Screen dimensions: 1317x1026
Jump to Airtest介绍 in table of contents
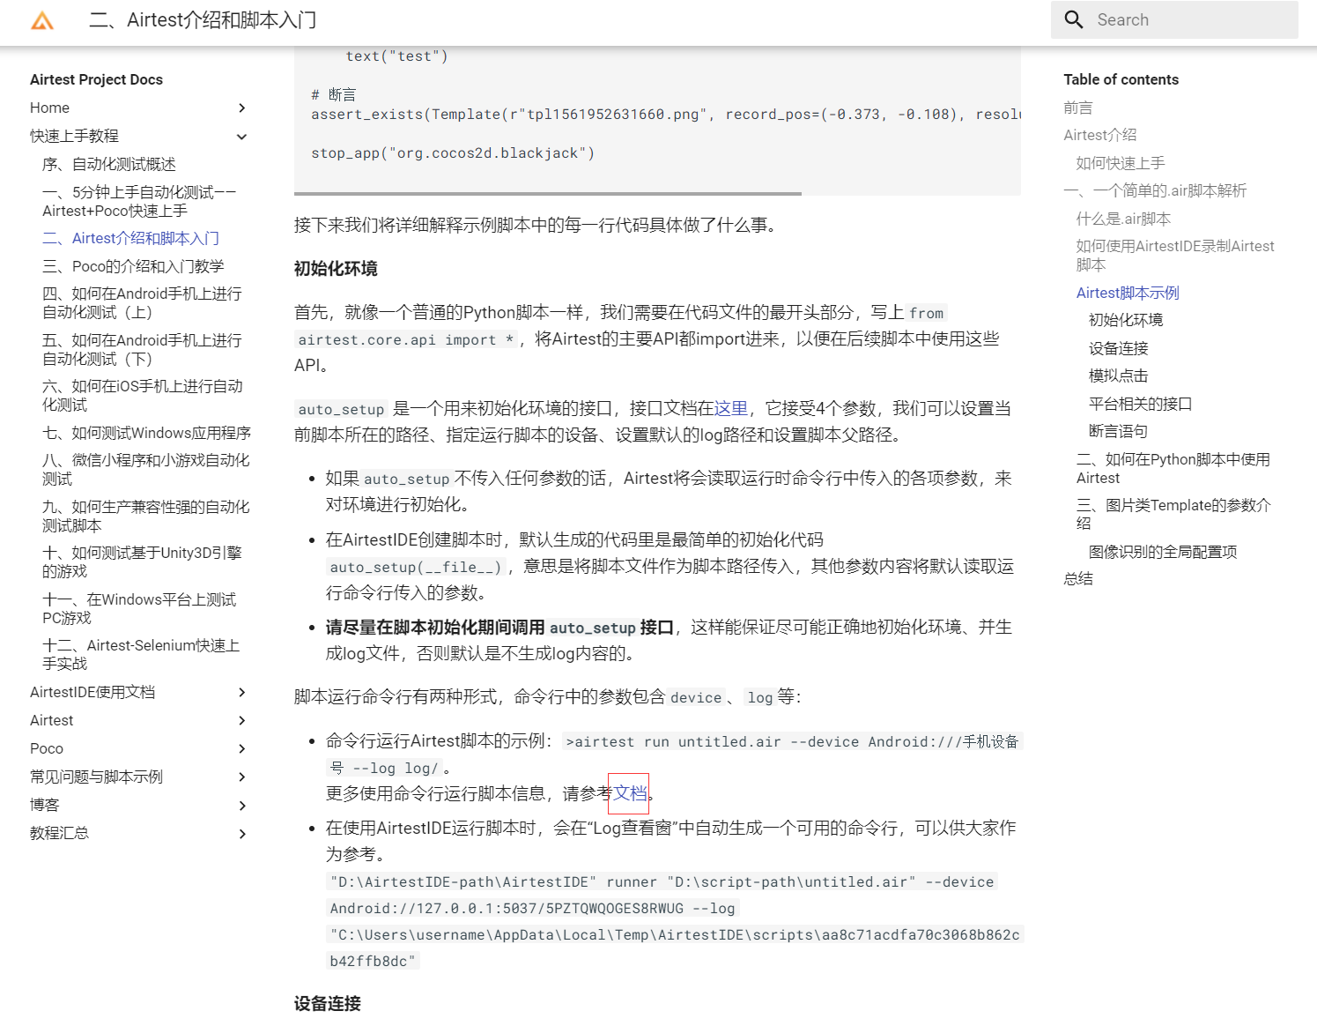[1100, 135]
